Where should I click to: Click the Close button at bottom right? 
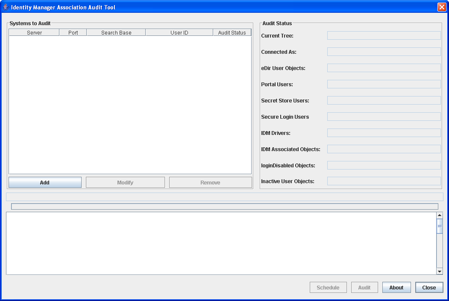pos(429,287)
